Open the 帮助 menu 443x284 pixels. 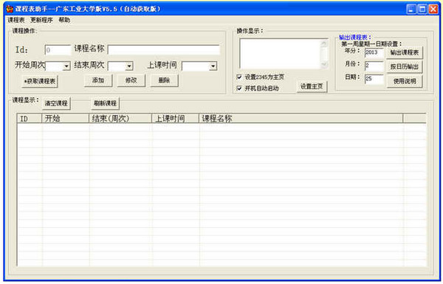click(64, 20)
